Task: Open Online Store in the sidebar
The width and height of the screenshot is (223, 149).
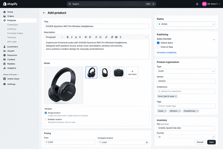Action: [13, 79]
